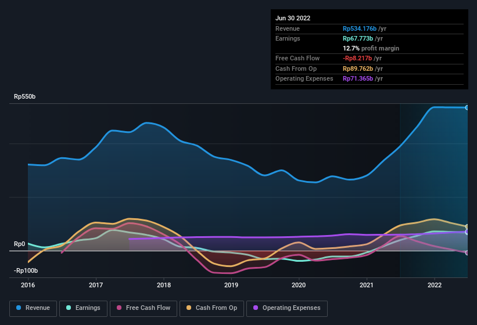Click the 2021 x-axis label
Screen dimensions: 477x325
coord(367,285)
